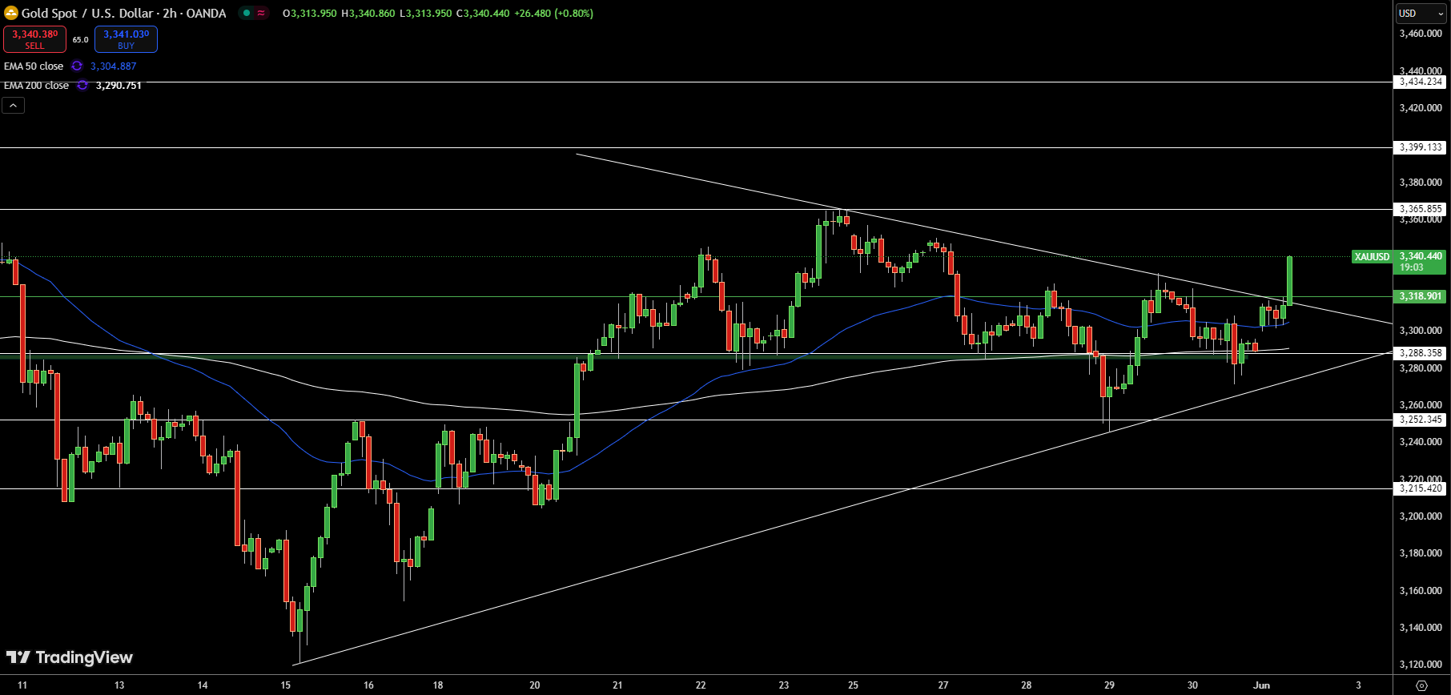Click the close price C3,340.440

(483, 14)
